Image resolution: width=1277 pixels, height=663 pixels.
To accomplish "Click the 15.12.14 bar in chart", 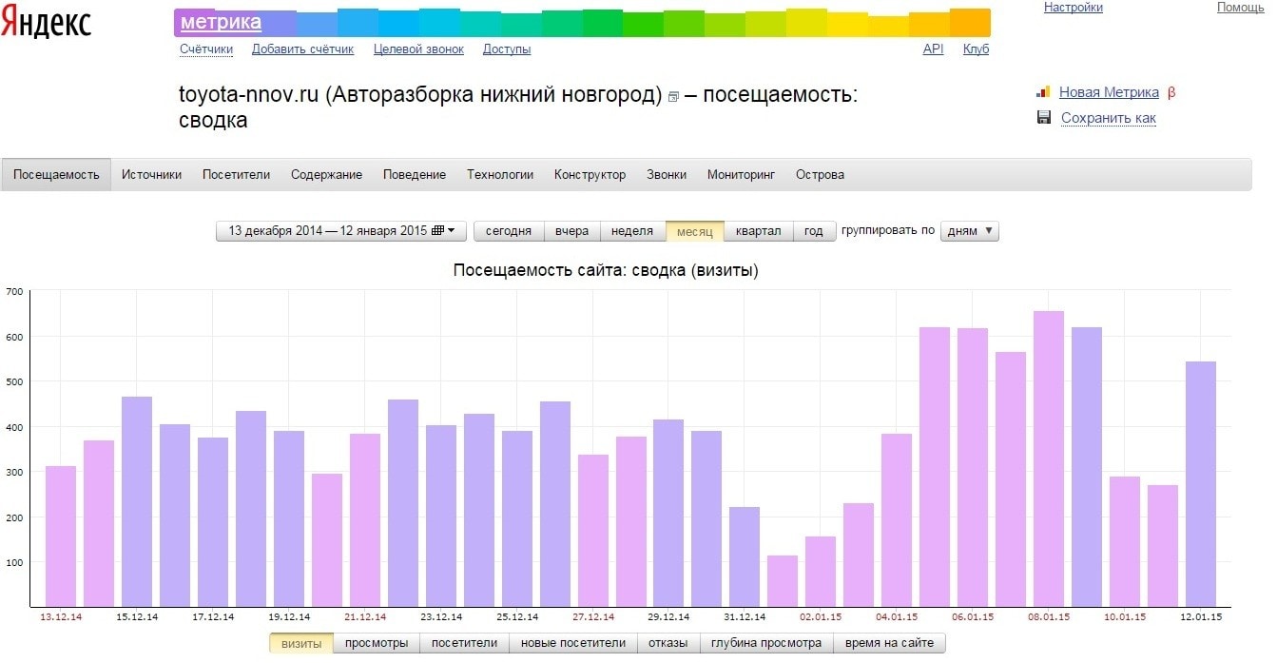I will (137, 502).
